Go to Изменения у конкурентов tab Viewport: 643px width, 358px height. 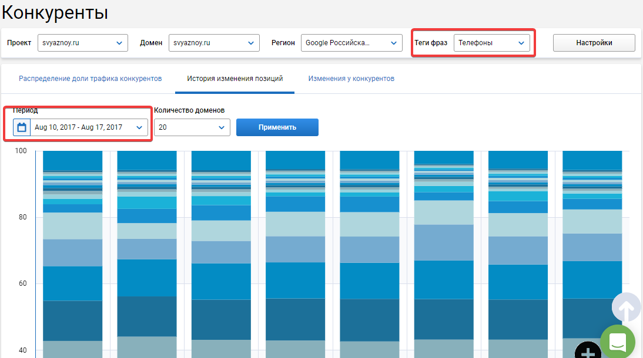(351, 78)
